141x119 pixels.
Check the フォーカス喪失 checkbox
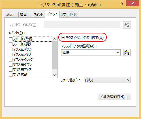click(10, 44)
